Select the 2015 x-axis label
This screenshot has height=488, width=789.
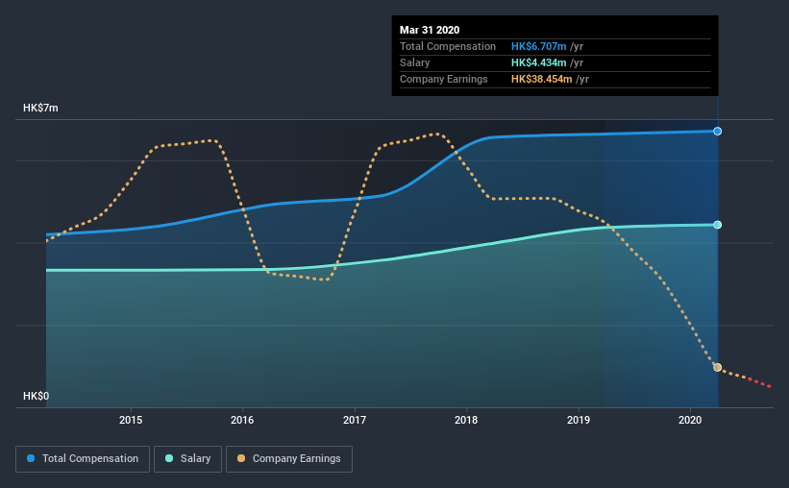coord(131,420)
